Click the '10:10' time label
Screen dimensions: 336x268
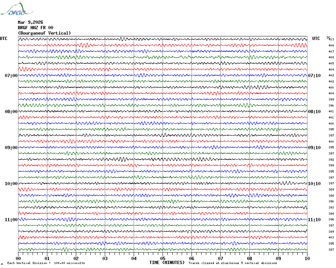coord(314,184)
